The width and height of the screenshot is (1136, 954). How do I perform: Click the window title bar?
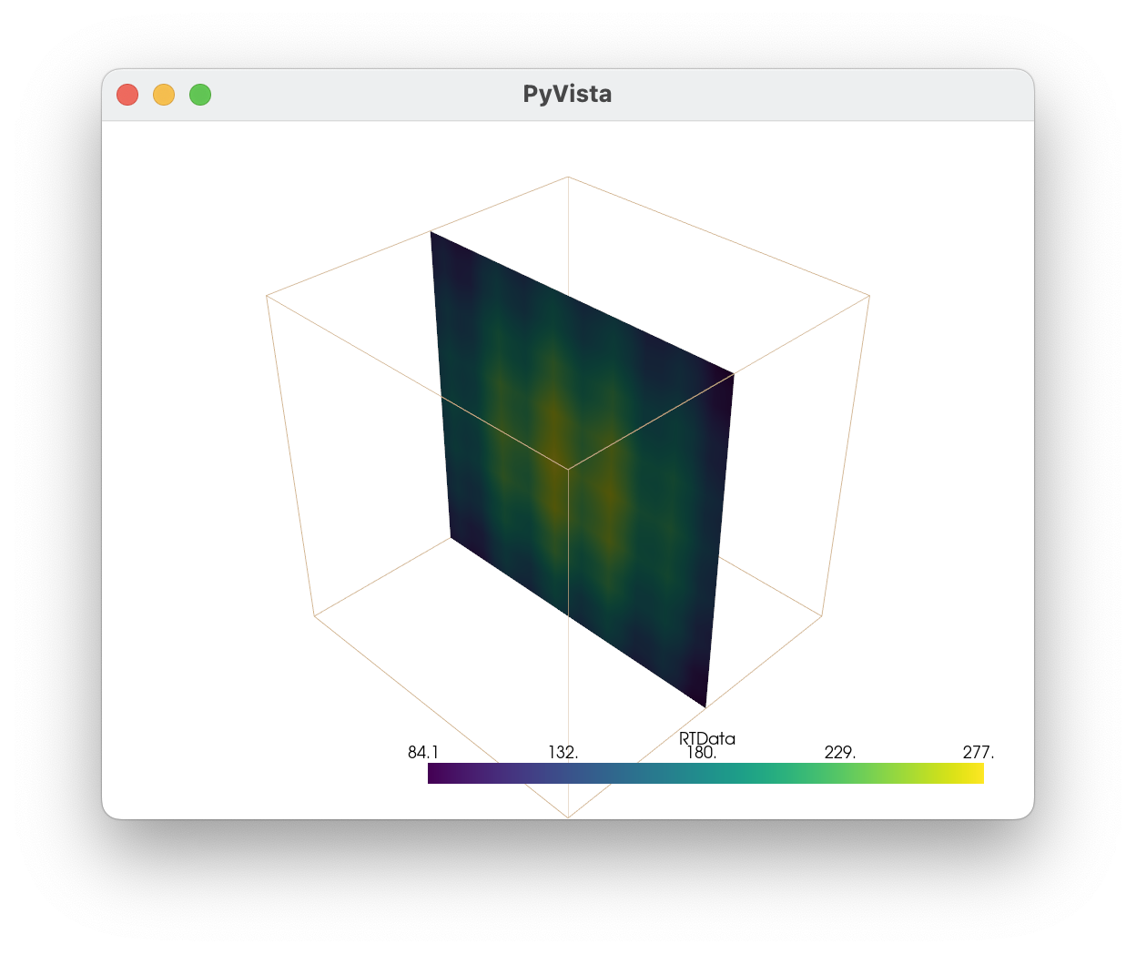tap(410, 94)
